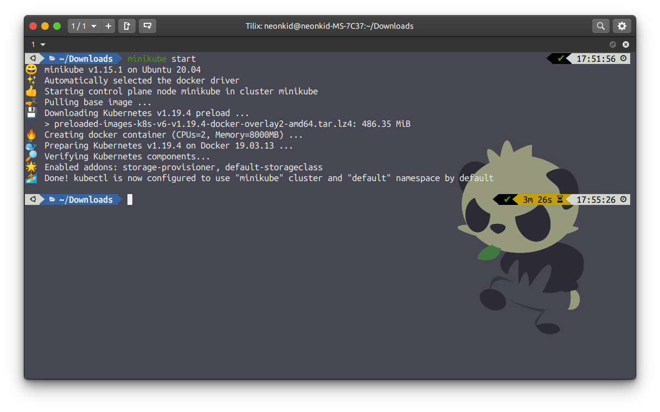The image size is (660, 412).
Task: Click the 17:55:26 timestamp
Action: pos(596,199)
